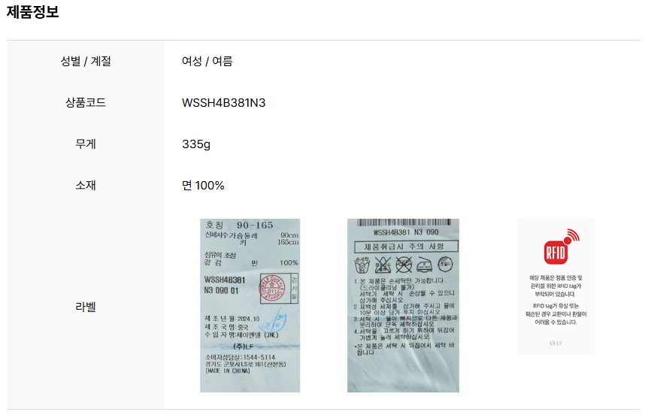Click the material value 면 100%
The image size is (648, 415).
point(203,186)
